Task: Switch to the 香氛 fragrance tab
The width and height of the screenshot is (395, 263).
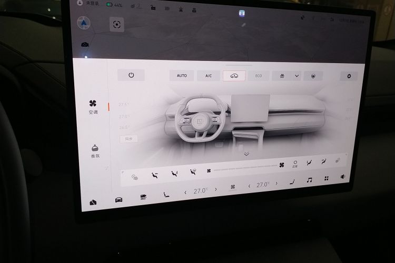Action: [x=95, y=151]
